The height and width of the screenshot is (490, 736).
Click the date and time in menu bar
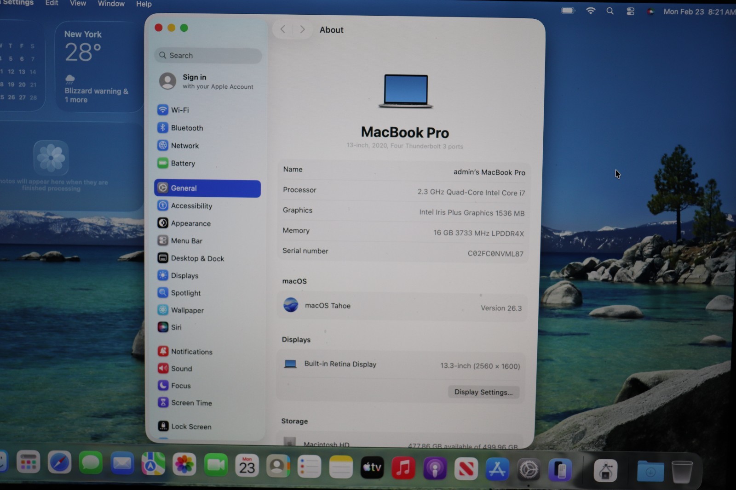(x=699, y=11)
